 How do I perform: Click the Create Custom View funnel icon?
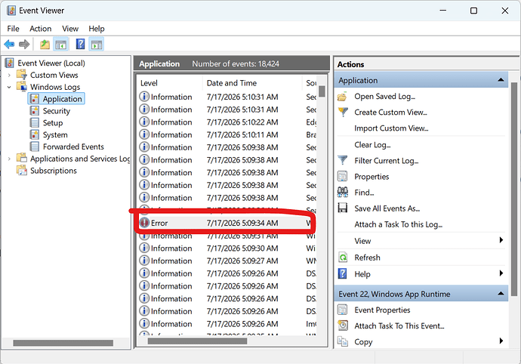tap(343, 113)
